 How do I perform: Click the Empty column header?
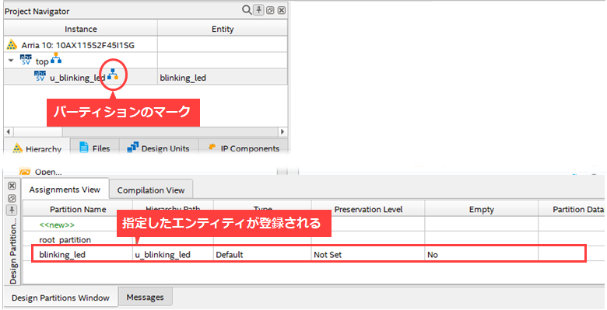pyautogui.click(x=481, y=209)
